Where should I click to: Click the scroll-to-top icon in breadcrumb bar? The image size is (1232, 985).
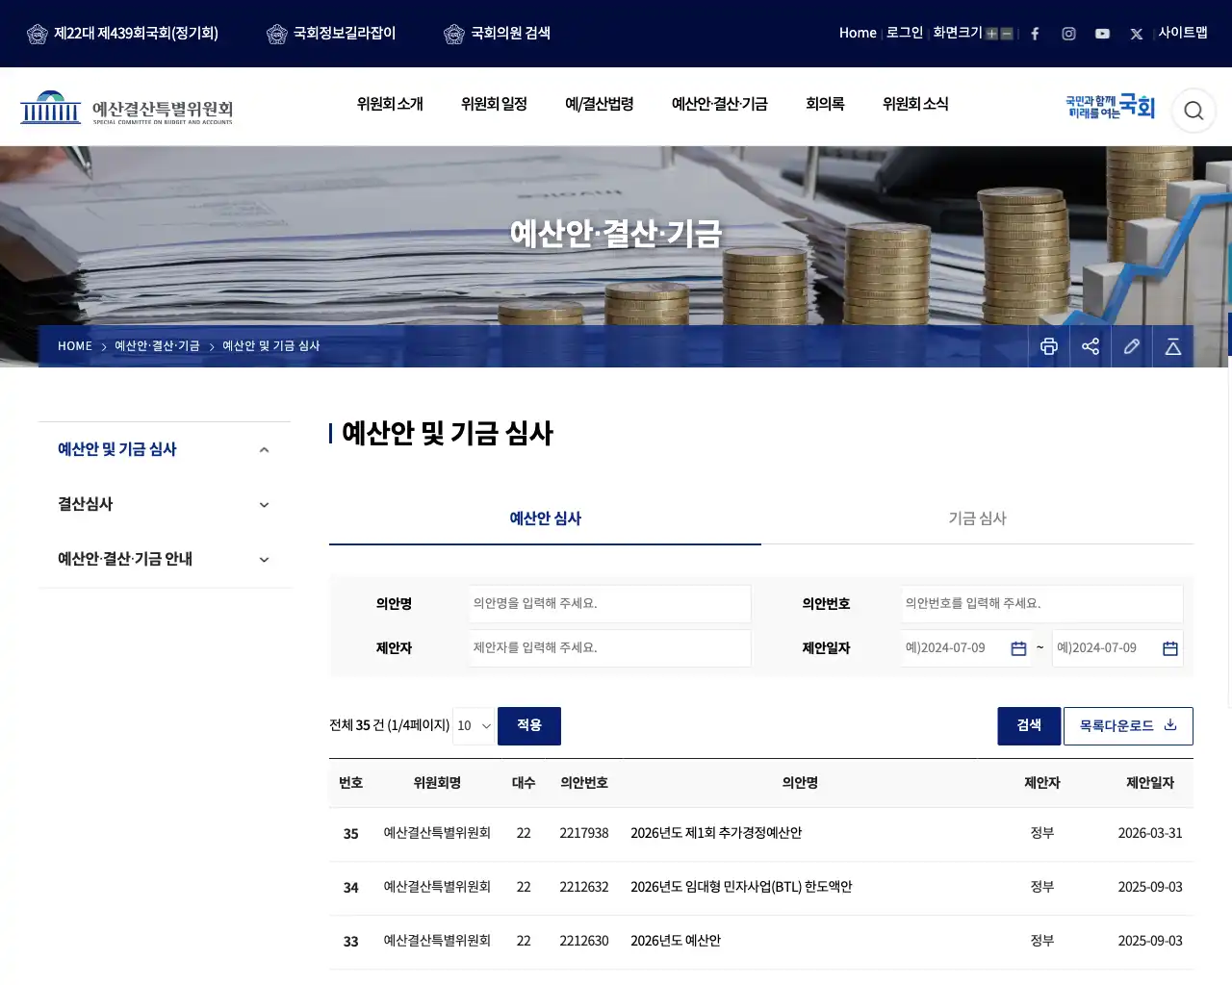pyautogui.click(x=1173, y=346)
